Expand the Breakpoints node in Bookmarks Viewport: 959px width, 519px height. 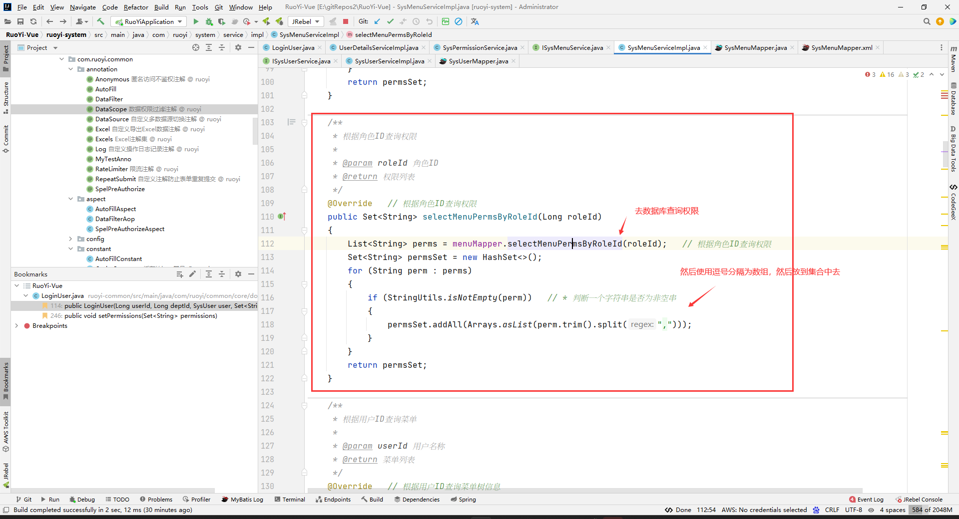pos(17,325)
